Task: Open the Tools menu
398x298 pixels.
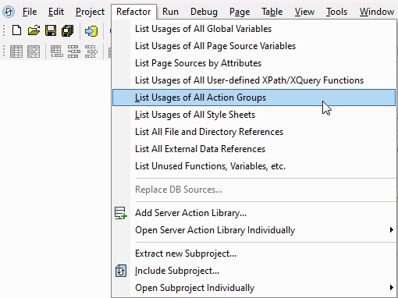Action: pos(336,12)
